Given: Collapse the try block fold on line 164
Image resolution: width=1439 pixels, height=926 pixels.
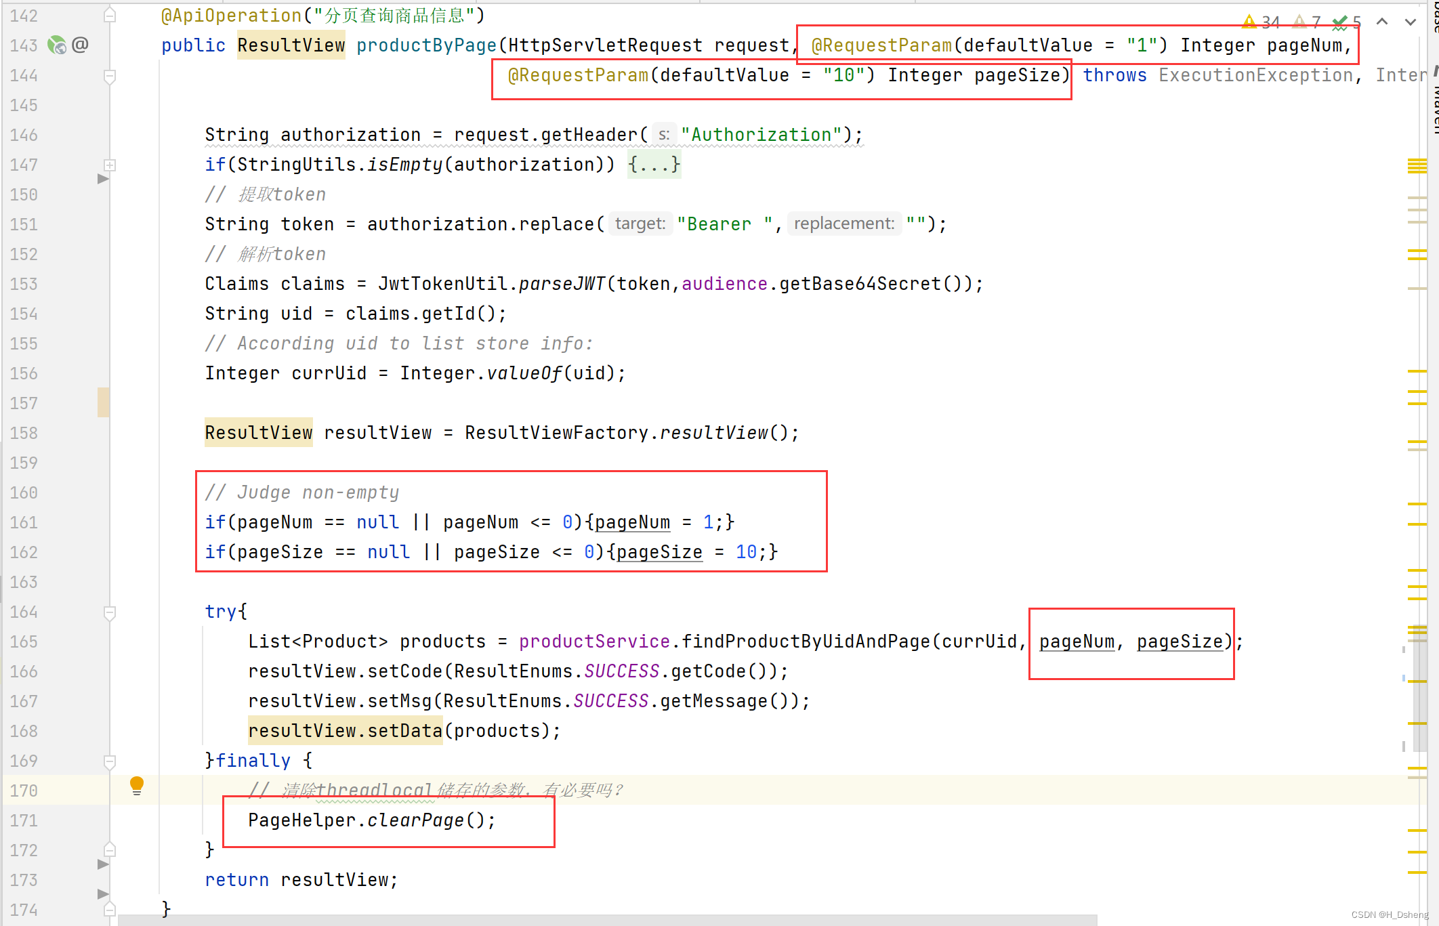Looking at the screenshot, I should point(110,612).
